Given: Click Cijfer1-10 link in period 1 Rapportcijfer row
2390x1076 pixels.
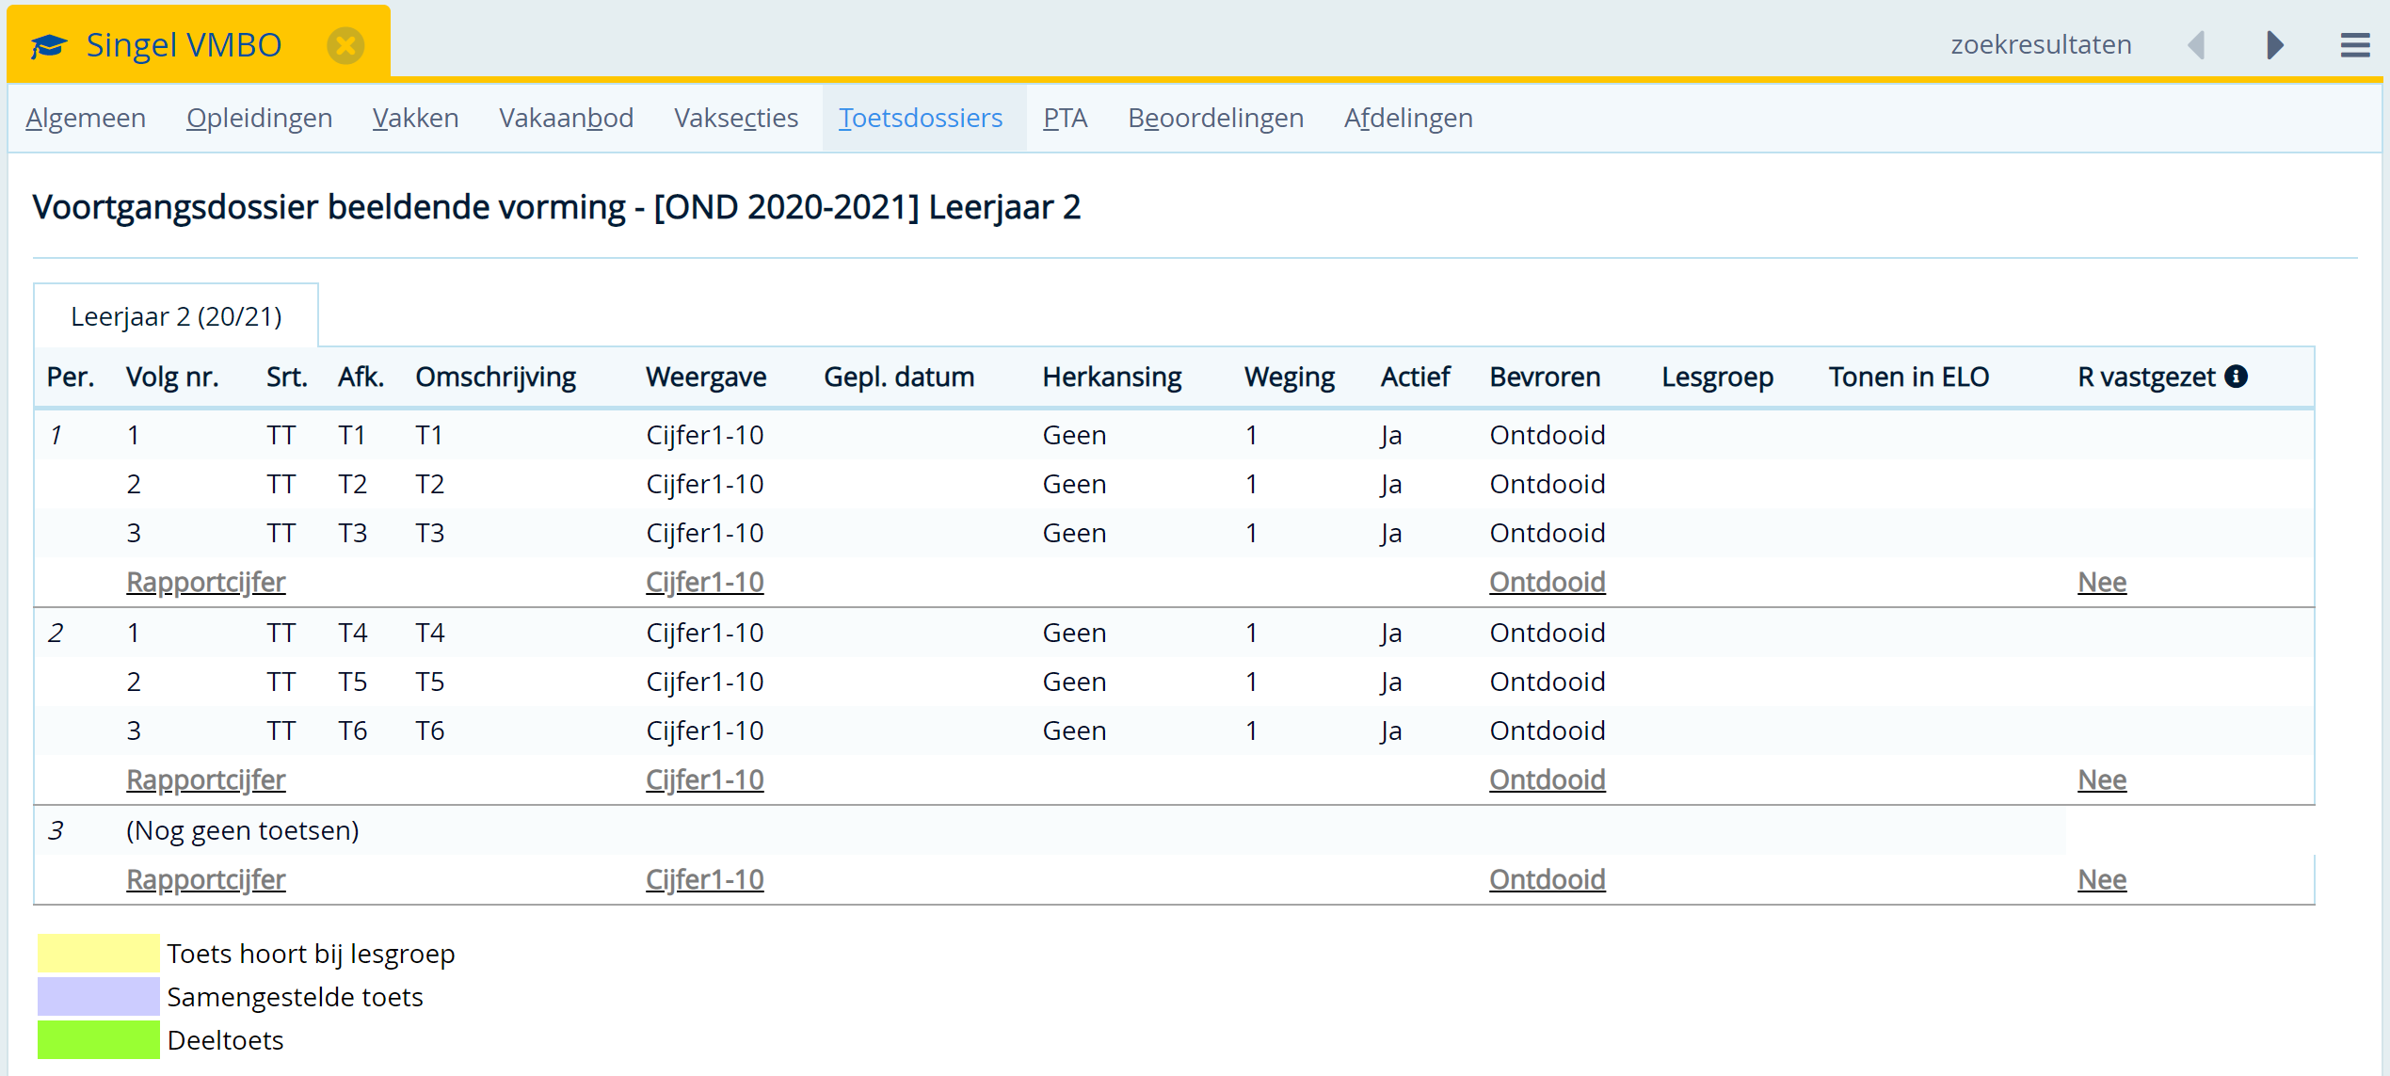Looking at the screenshot, I should point(704,582).
